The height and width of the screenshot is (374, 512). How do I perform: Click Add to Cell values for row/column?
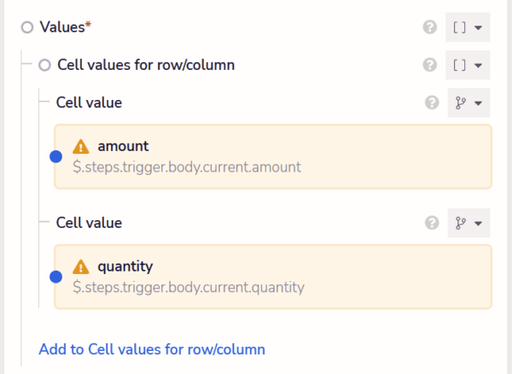(x=152, y=349)
